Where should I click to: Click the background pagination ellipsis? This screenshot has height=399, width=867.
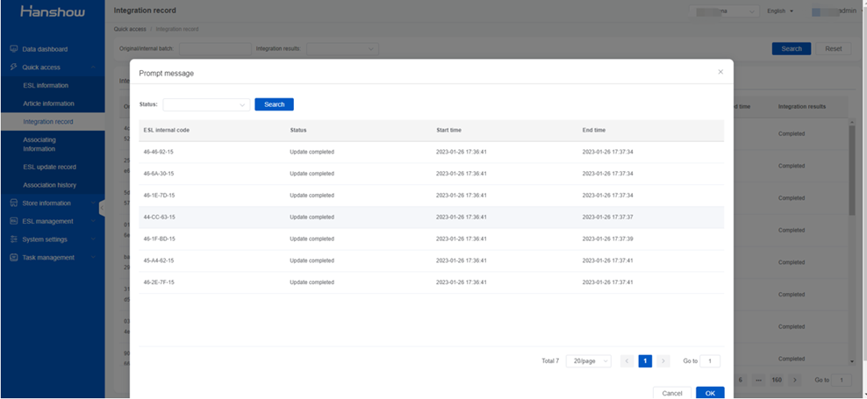758,381
